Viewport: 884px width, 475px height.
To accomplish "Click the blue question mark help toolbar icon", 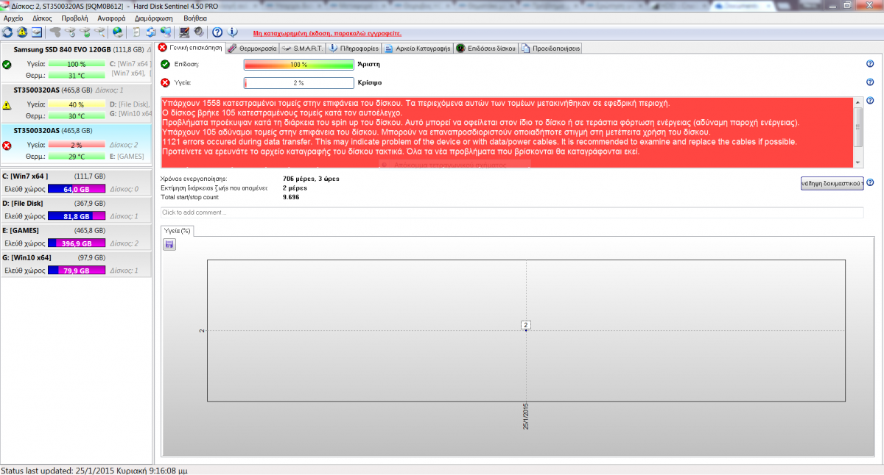I will (217, 32).
